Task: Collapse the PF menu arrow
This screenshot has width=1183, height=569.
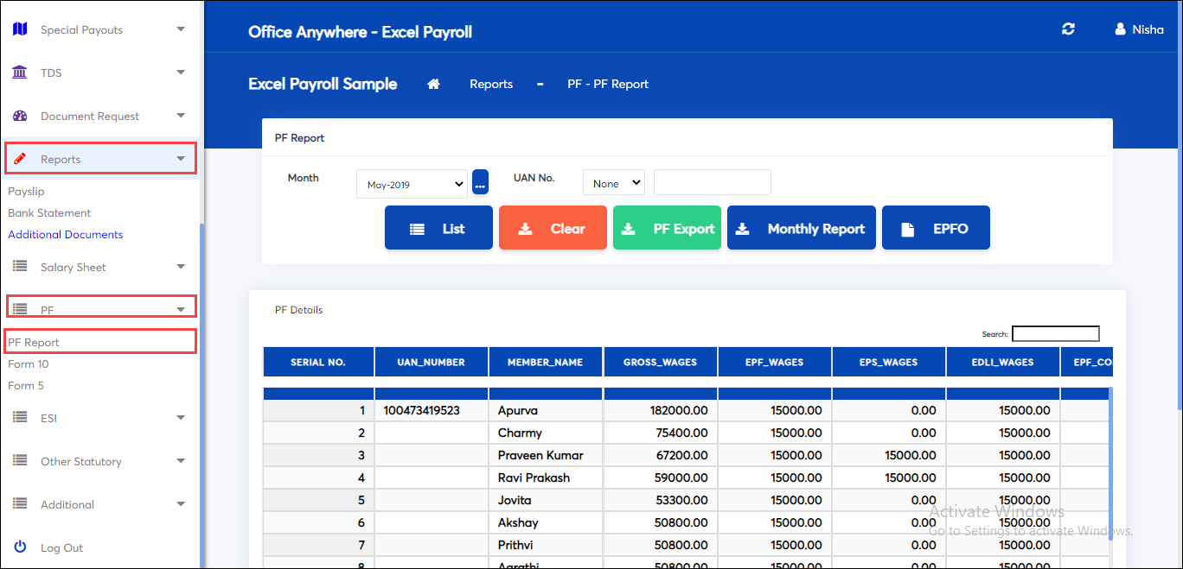Action: [181, 309]
